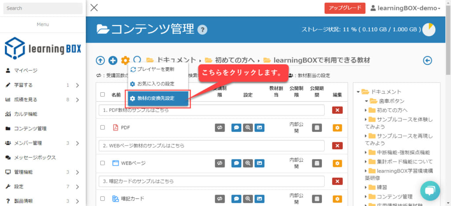Expand the 学習する sidebar submenu
Screen dimensions: 451x206
[x=77, y=85]
